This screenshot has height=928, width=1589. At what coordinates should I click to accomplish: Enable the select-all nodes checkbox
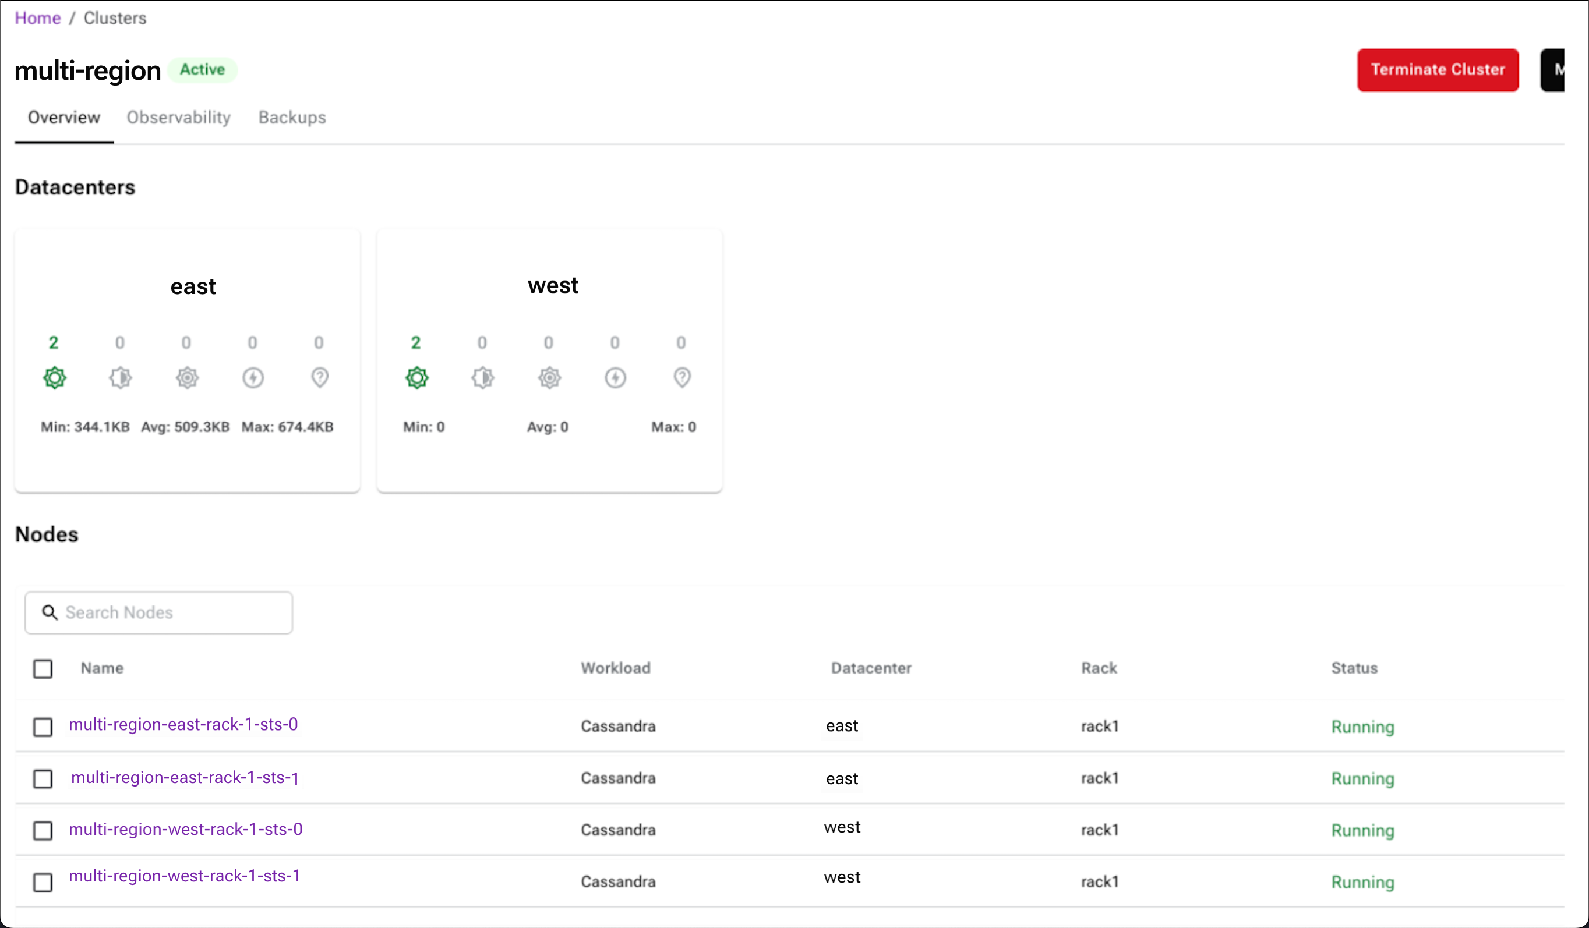tap(44, 668)
